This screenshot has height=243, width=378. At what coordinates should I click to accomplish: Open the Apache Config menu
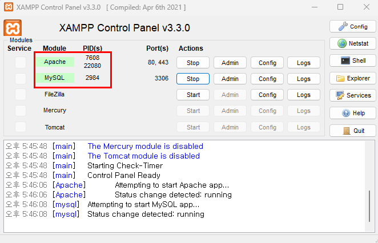point(267,62)
